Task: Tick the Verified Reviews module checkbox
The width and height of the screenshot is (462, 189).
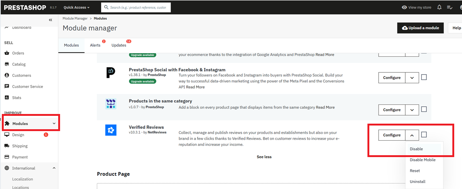Action: click(x=424, y=135)
